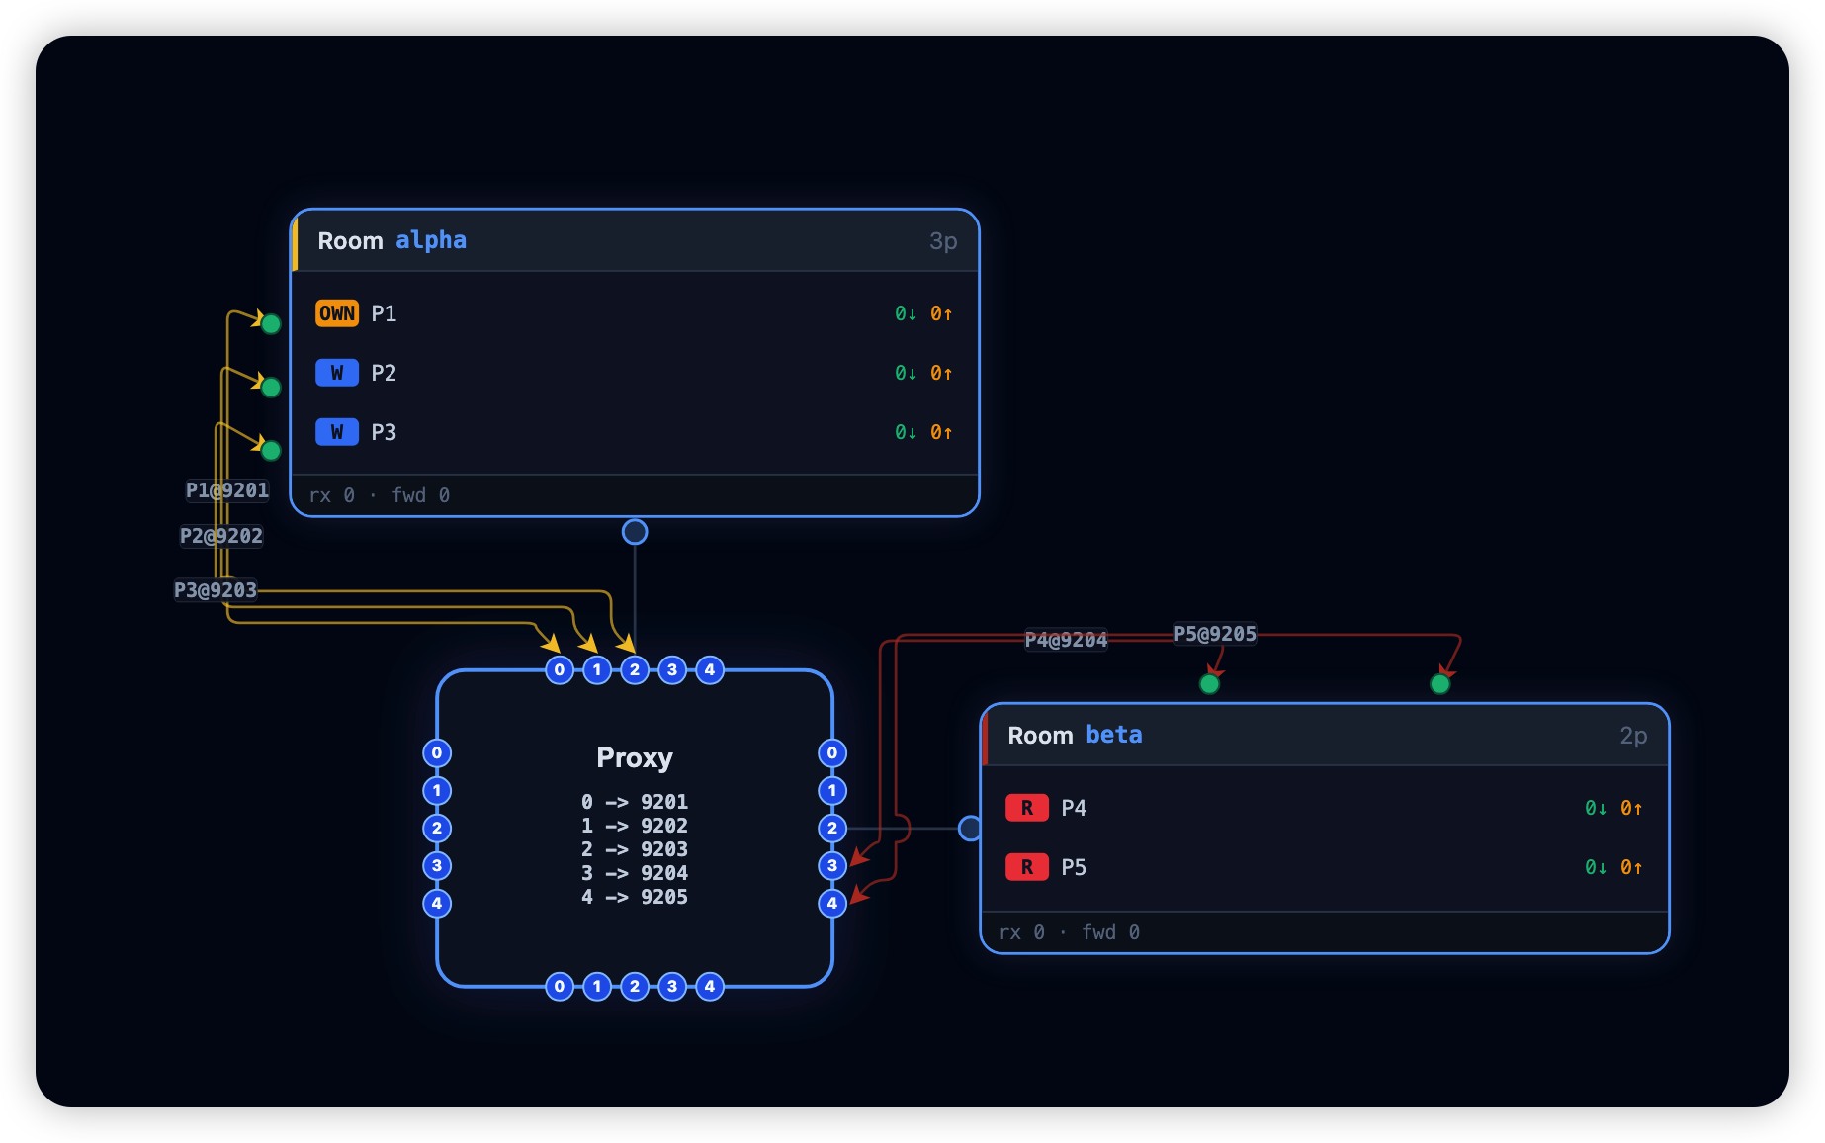Click the green connector dot beside P2
The height and width of the screenshot is (1143, 1825).
pyautogui.click(x=271, y=388)
